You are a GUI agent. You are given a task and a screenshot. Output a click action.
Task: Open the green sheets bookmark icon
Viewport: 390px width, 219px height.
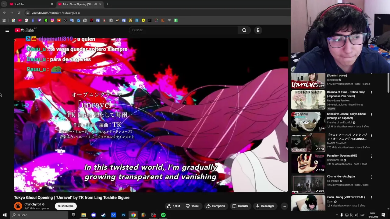[176, 20]
